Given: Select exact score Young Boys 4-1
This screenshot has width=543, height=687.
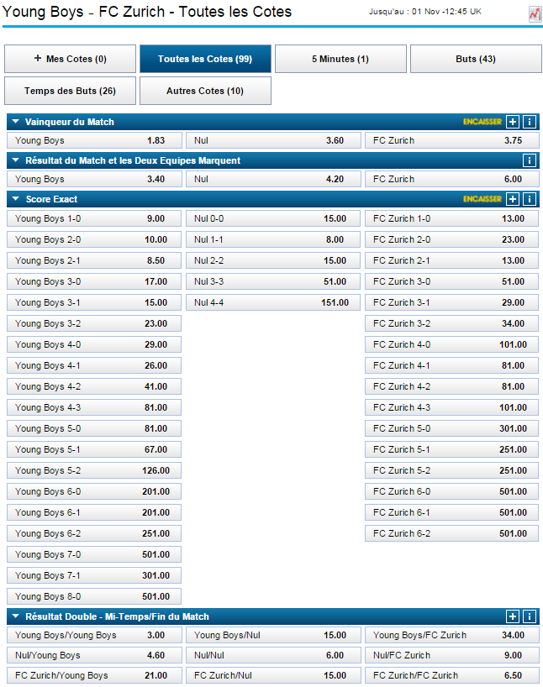Looking at the screenshot, I should 94,366.
